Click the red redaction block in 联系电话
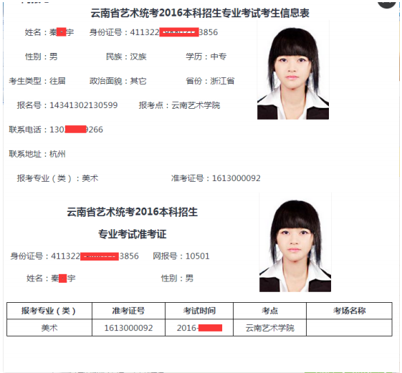The height and width of the screenshot is (373, 402). tap(75, 129)
